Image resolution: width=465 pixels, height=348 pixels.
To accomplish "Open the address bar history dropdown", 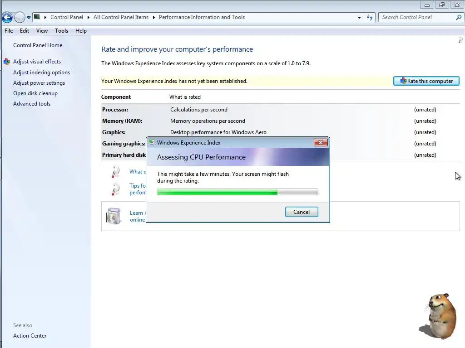I will 360,18.
